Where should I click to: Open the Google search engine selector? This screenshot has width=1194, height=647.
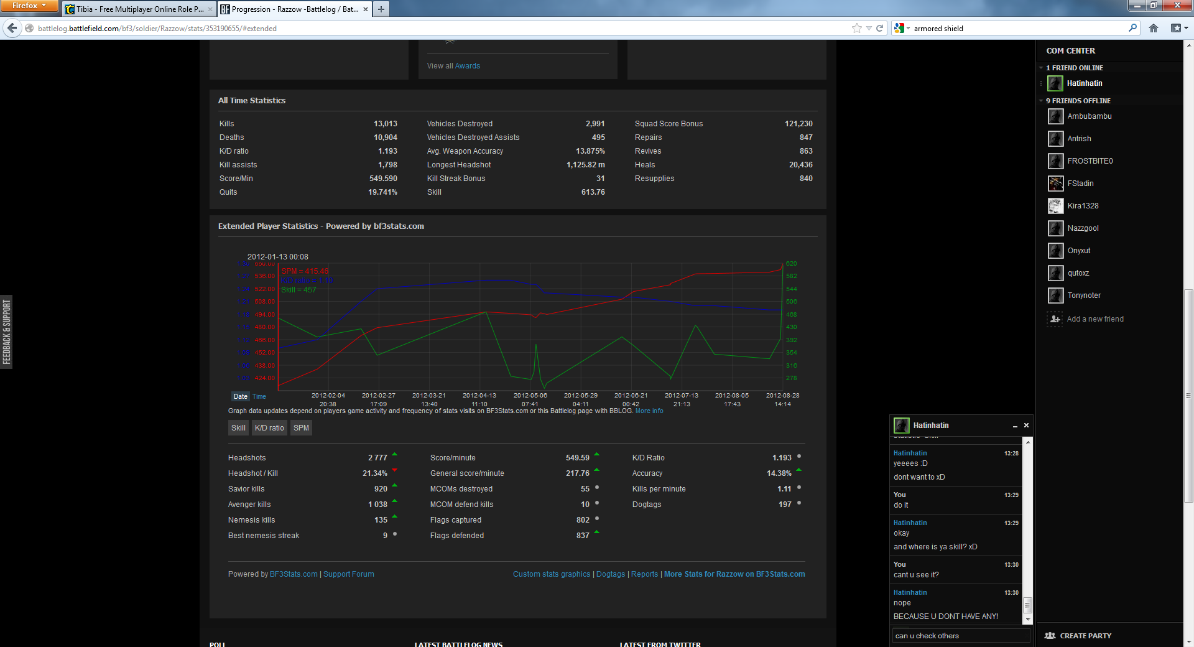click(902, 28)
